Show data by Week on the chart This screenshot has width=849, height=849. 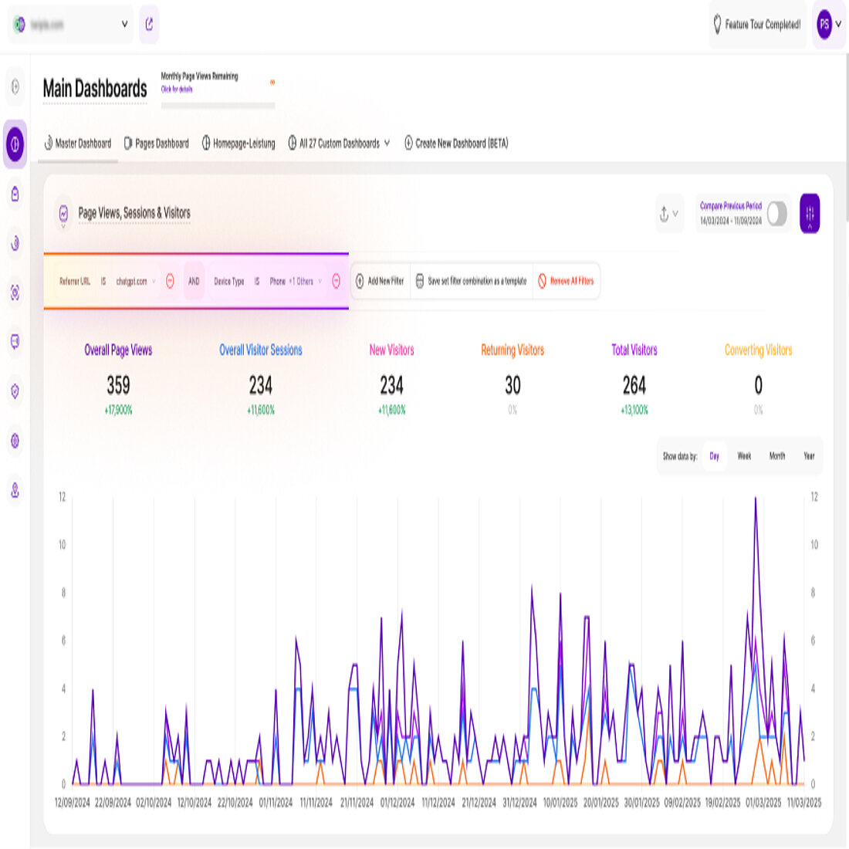[x=743, y=456]
